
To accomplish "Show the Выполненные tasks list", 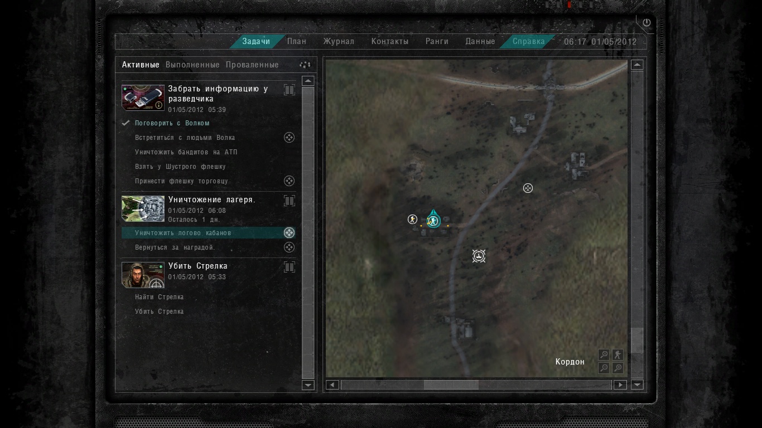I will click(x=192, y=65).
